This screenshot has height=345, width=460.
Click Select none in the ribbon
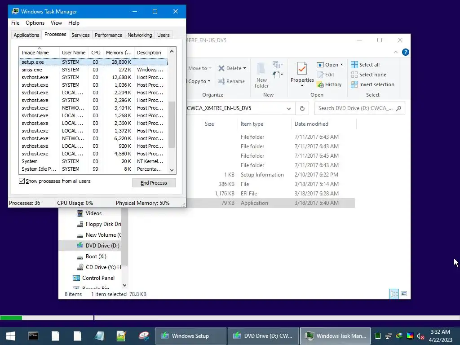click(x=369, y=75)
